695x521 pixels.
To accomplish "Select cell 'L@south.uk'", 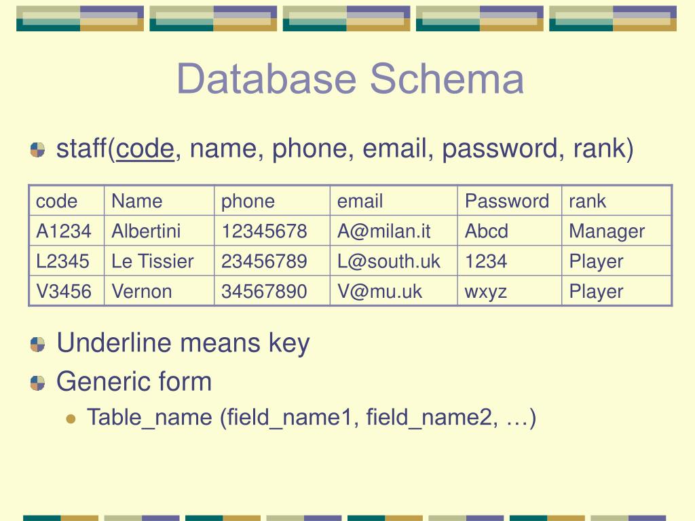I will tap(394, 261).
